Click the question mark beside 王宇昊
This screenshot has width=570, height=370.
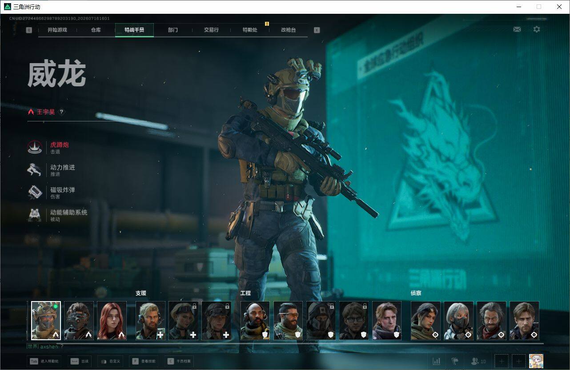(x=61, y=112)
